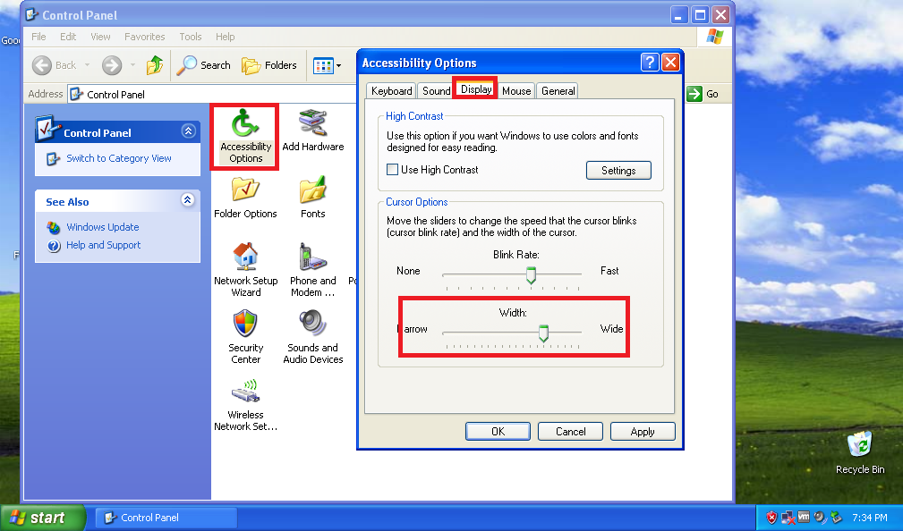Image resolution: width=903 pixels, height=531 pixels.
Task: Open the Edit menu
Action: tap(68, 37)
